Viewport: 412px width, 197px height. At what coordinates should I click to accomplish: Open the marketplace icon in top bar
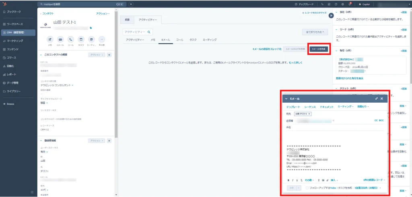click(x=329, y=4)
